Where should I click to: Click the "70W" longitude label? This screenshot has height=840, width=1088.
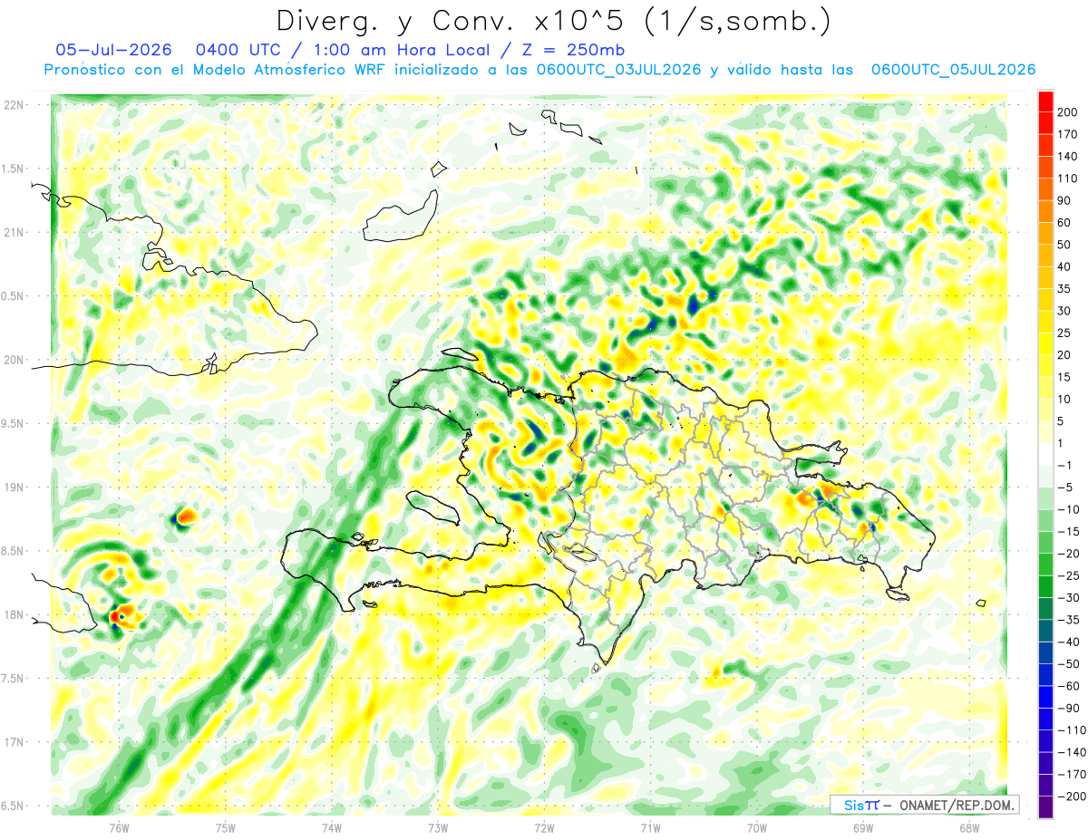[x=757, y=828]
